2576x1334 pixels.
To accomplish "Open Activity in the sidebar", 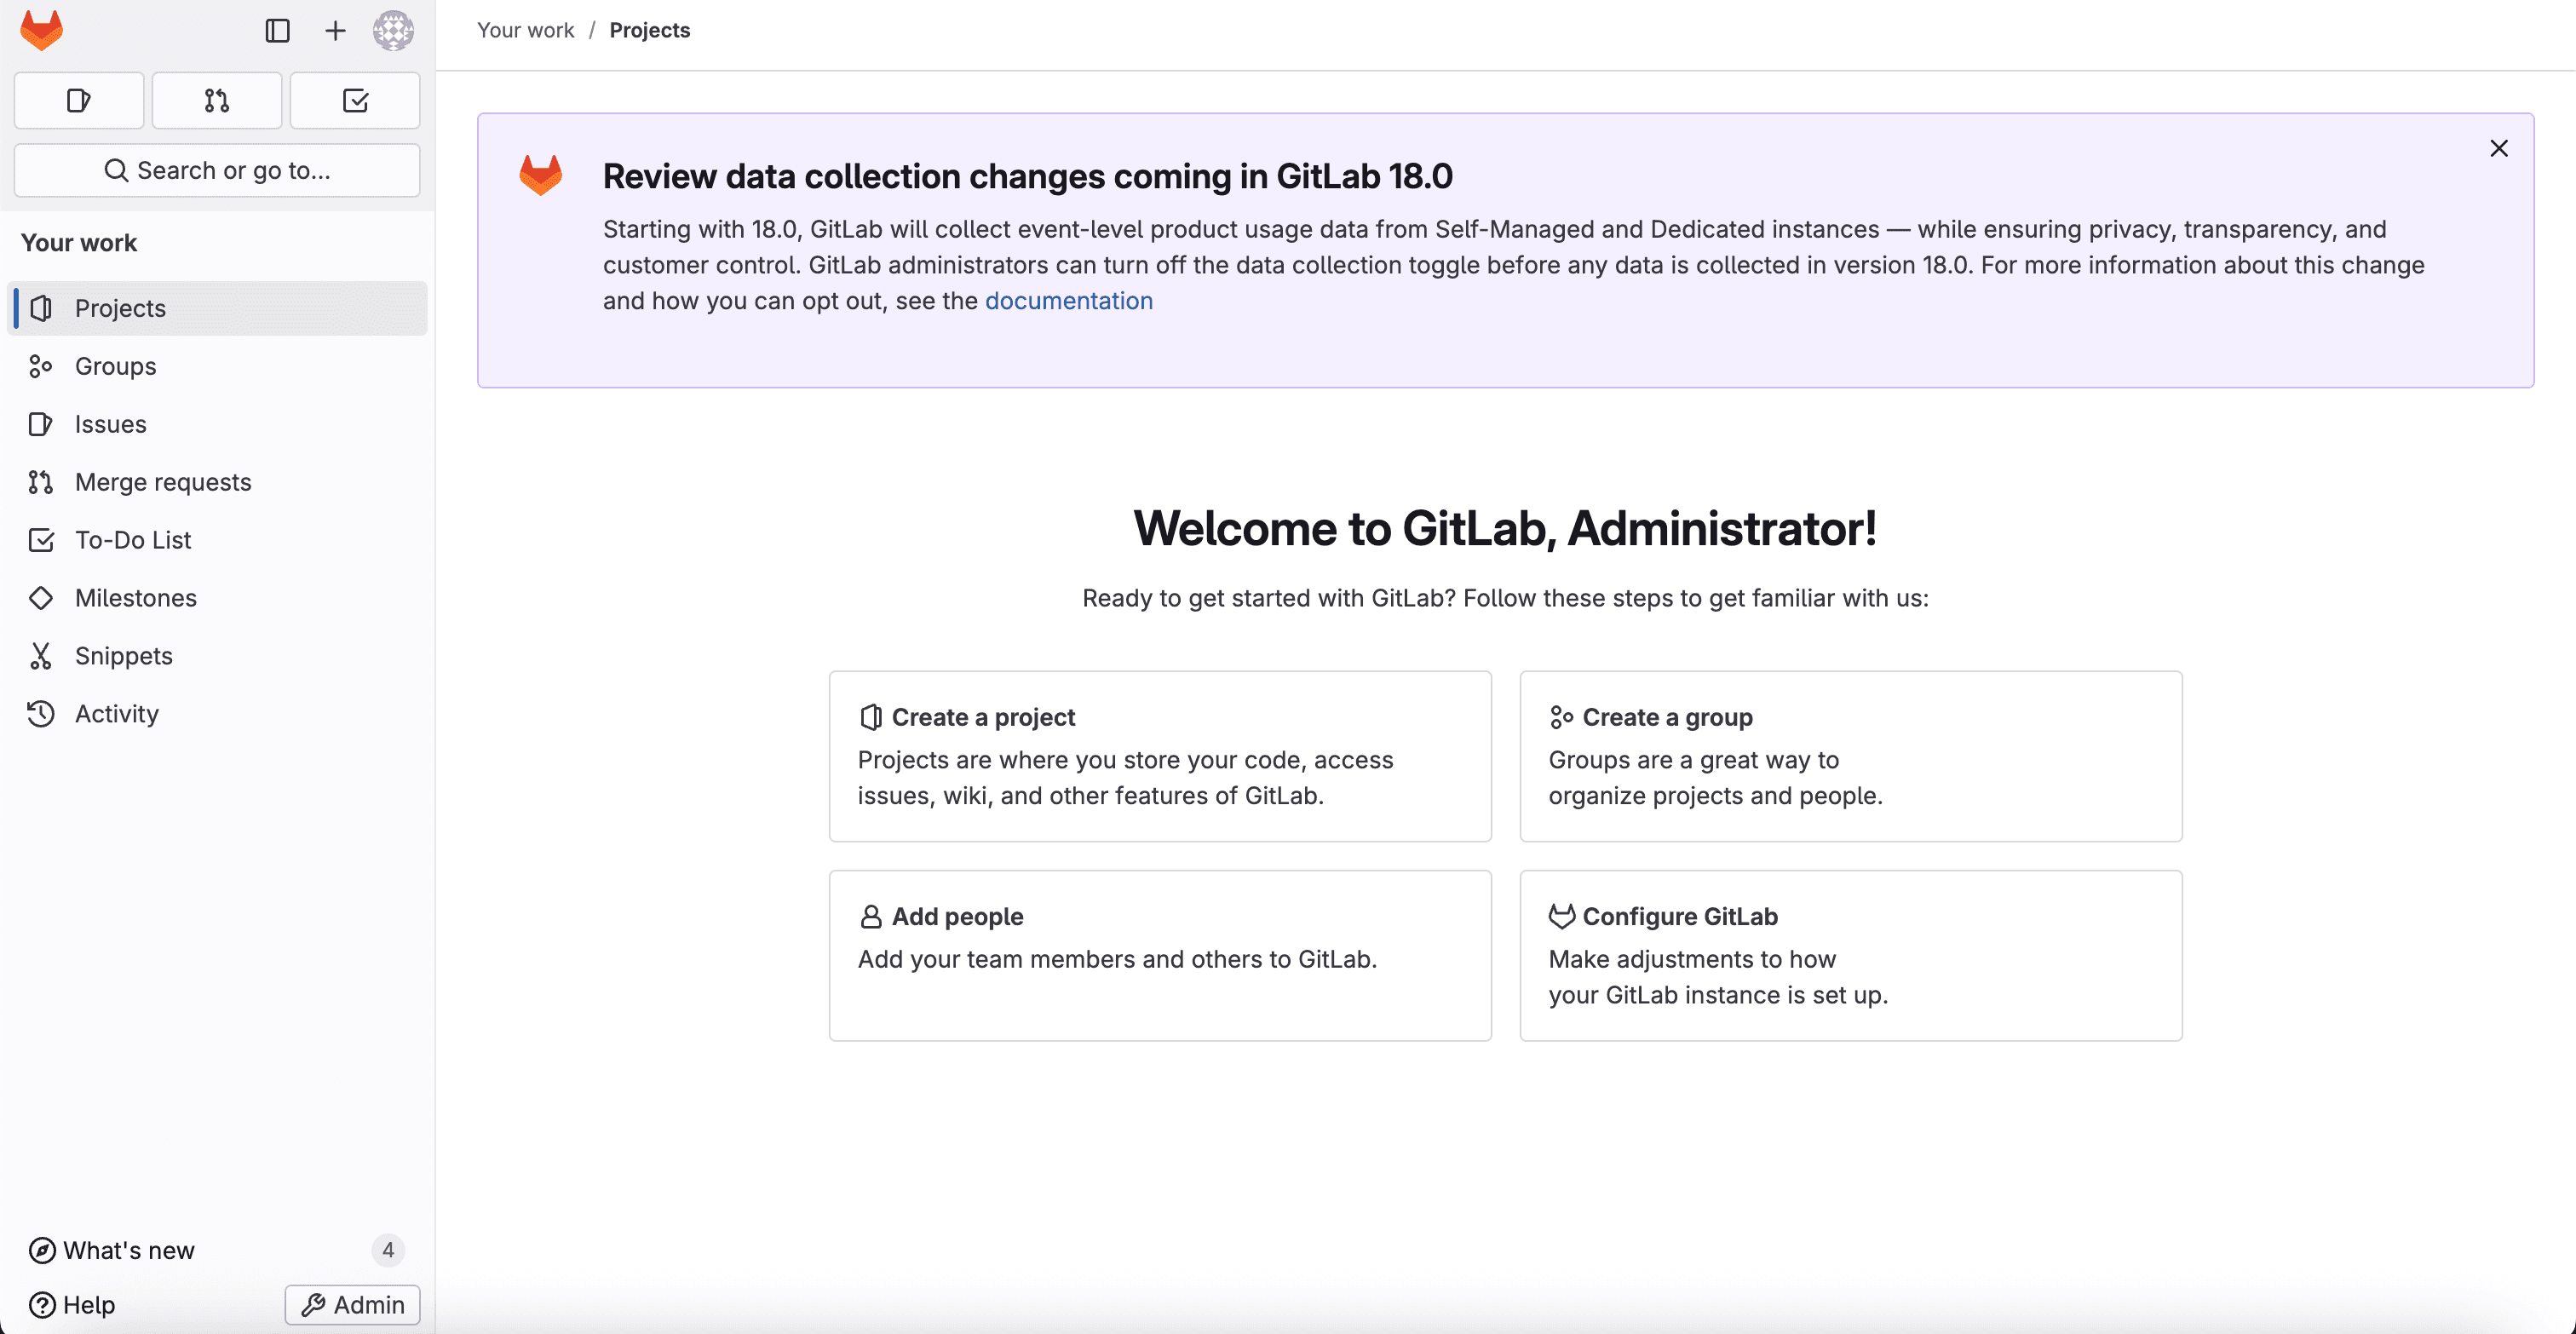I will click(217, 714).
